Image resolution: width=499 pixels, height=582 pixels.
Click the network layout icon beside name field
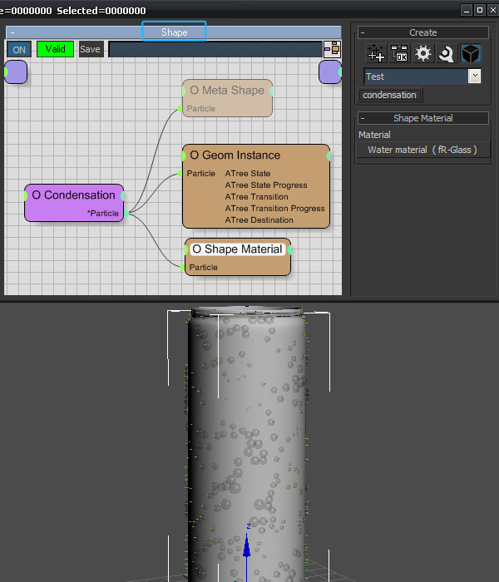(332, 49)
